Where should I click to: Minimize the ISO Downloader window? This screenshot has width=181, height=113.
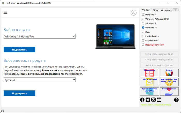tap(160, 3)
